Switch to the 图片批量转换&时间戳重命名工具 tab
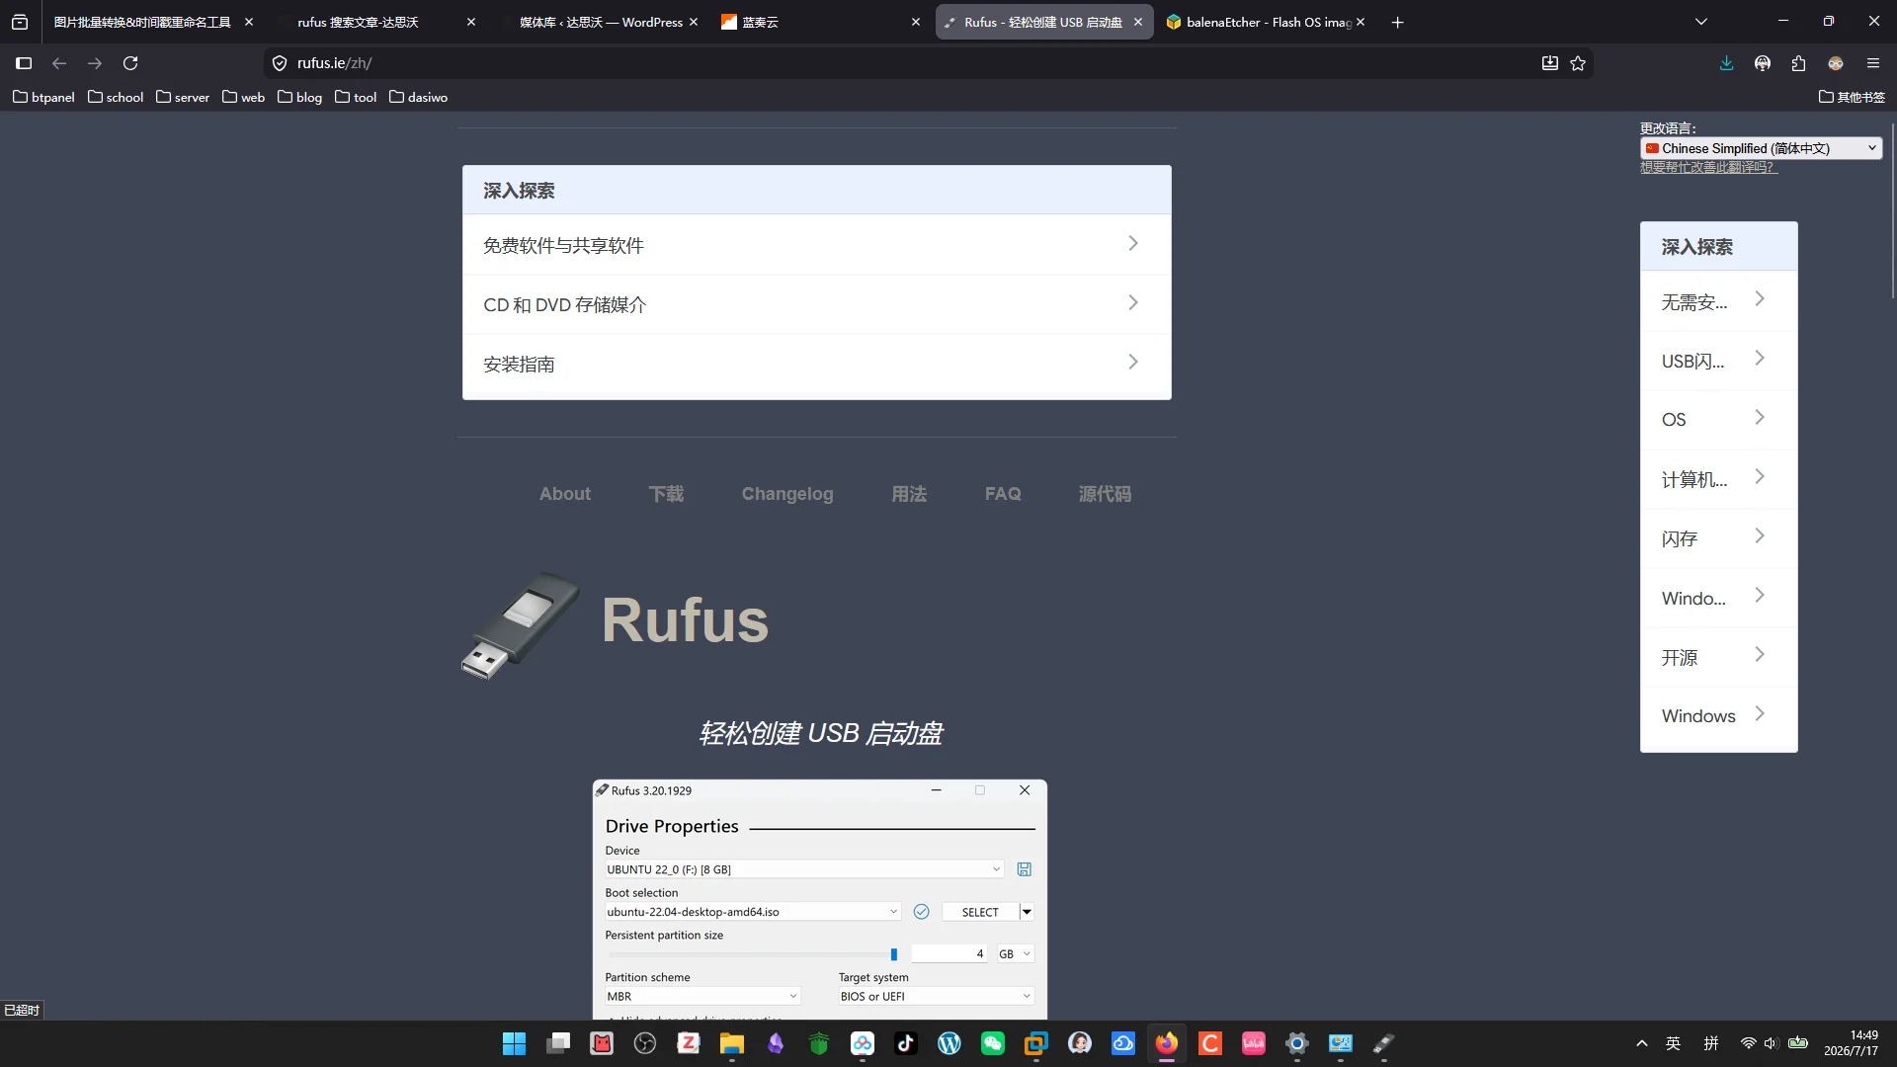Image resolution: width=1897 pixels, height=1067 pixels. (143, 22)
